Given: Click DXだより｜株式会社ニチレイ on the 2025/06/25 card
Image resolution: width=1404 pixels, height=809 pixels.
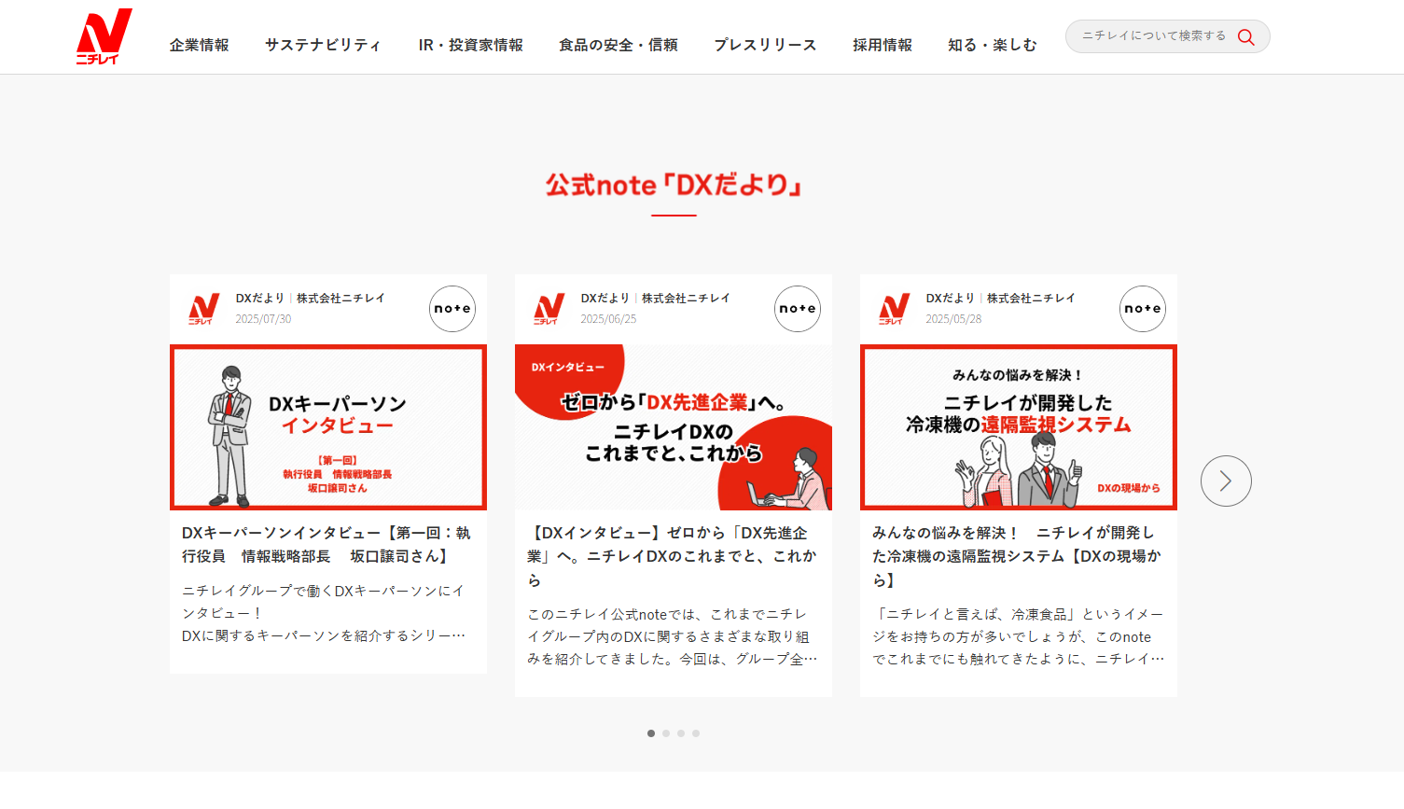Looking at the screenshot, I should click(655, 299).
